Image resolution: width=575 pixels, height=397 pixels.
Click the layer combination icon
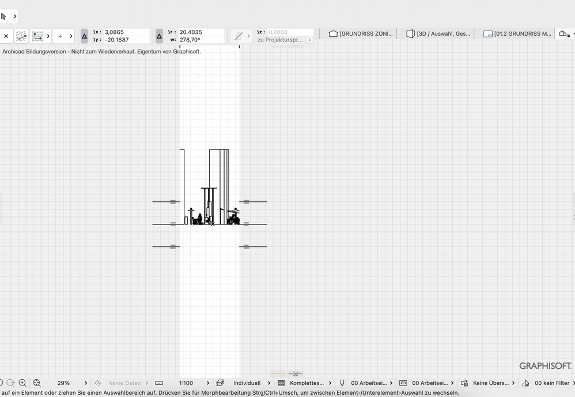point(220,383)
